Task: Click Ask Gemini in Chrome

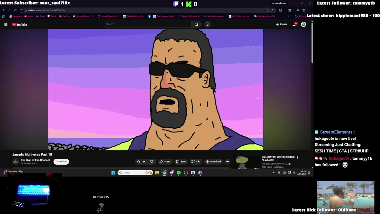Action: [279, 3]
